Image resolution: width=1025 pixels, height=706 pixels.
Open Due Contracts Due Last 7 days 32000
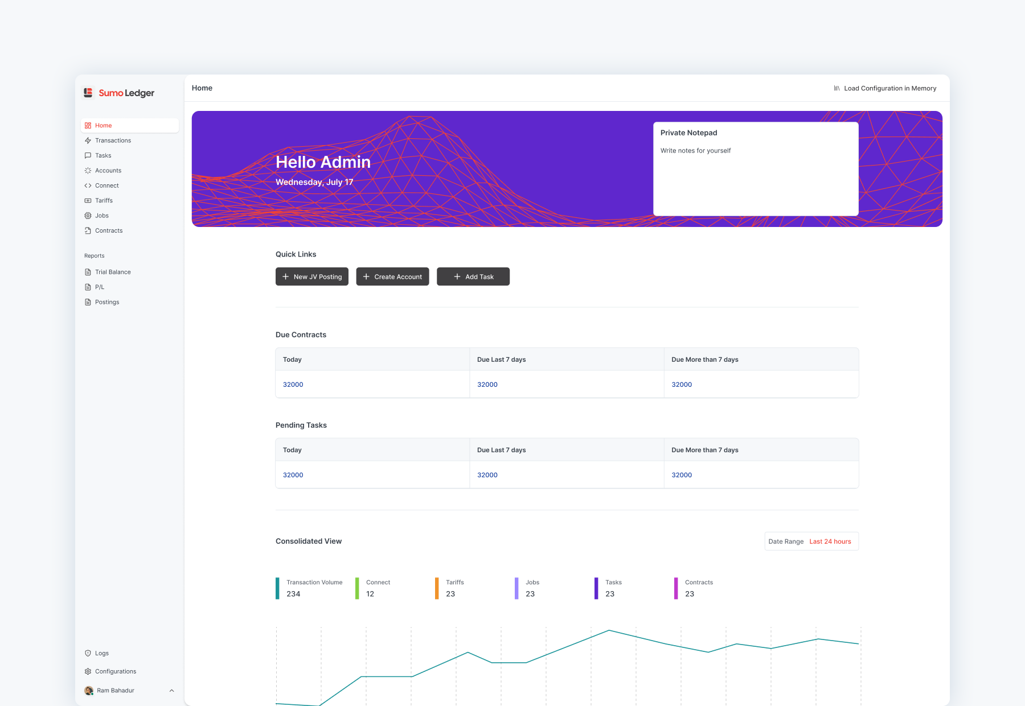click(x=487, y=385)
